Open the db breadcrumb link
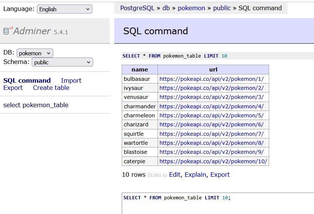The width and height of the screenshot is (314, 214). tap(166, 8)
